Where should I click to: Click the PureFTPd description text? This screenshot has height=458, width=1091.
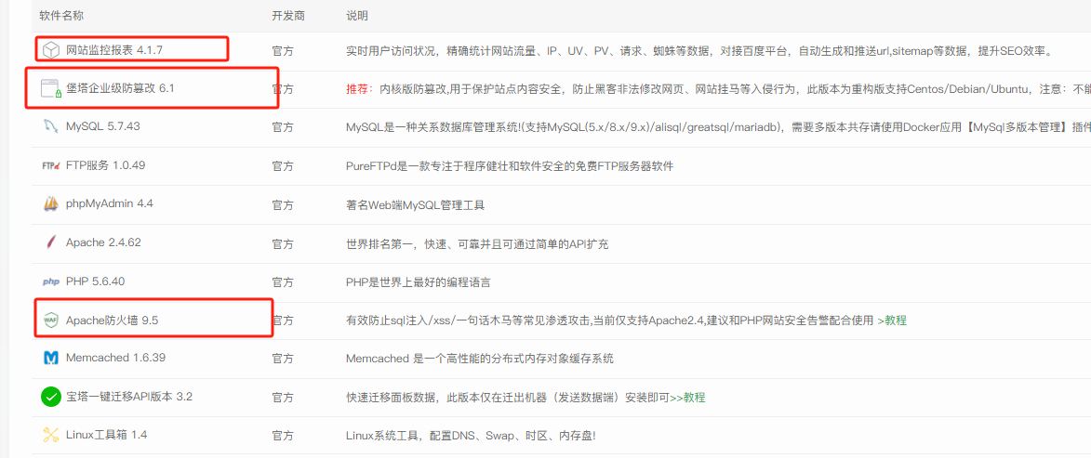510,166
